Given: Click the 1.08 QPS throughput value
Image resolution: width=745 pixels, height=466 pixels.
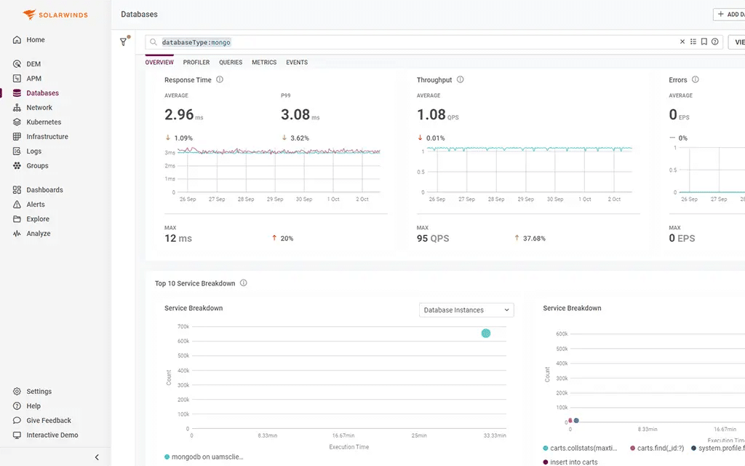Looking at the screenshot, I should (437, 114).
